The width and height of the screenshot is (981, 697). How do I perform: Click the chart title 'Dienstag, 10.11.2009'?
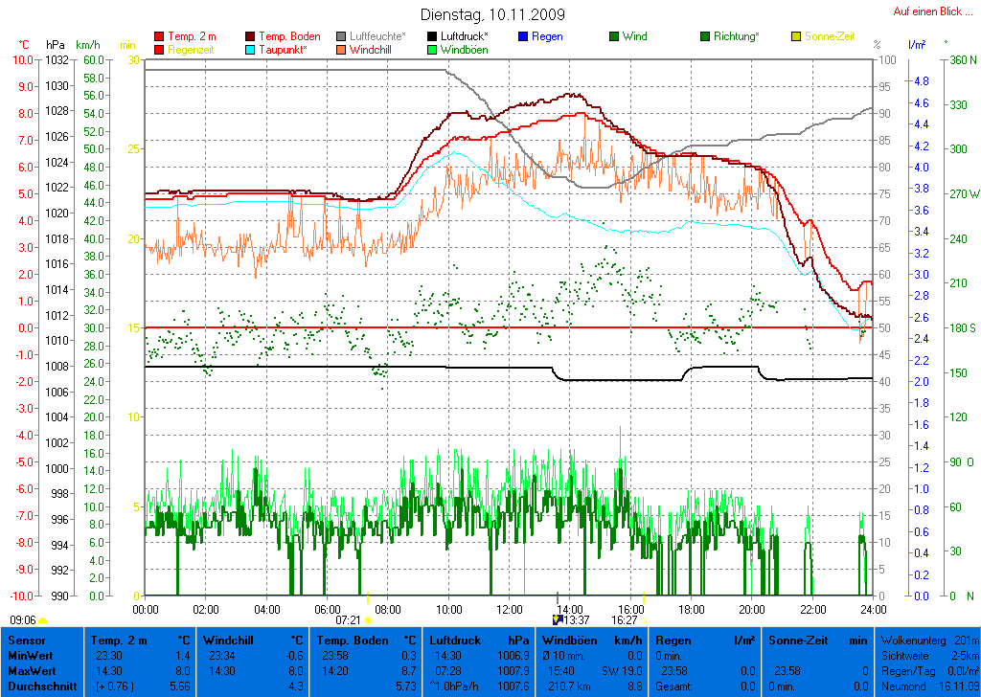[x=492, y=14]
